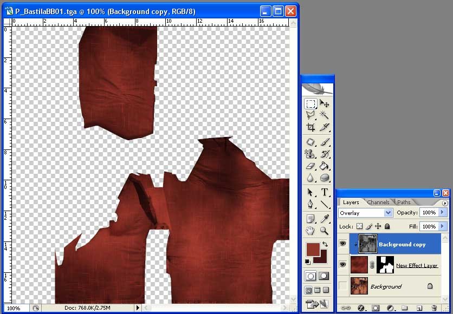
Task: Switch to the Channels tab
Action: coord(378,202)
